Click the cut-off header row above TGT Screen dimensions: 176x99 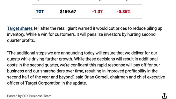tap(87, 1)
